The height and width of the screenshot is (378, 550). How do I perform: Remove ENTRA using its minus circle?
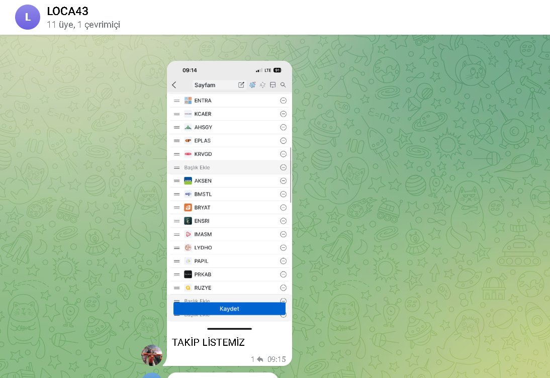(283, 101)
